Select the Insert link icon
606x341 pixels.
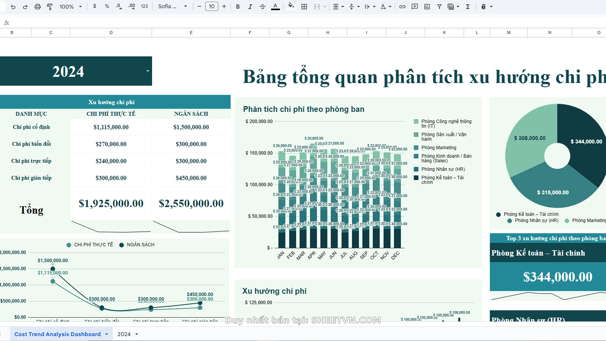(x=402, y=6)
